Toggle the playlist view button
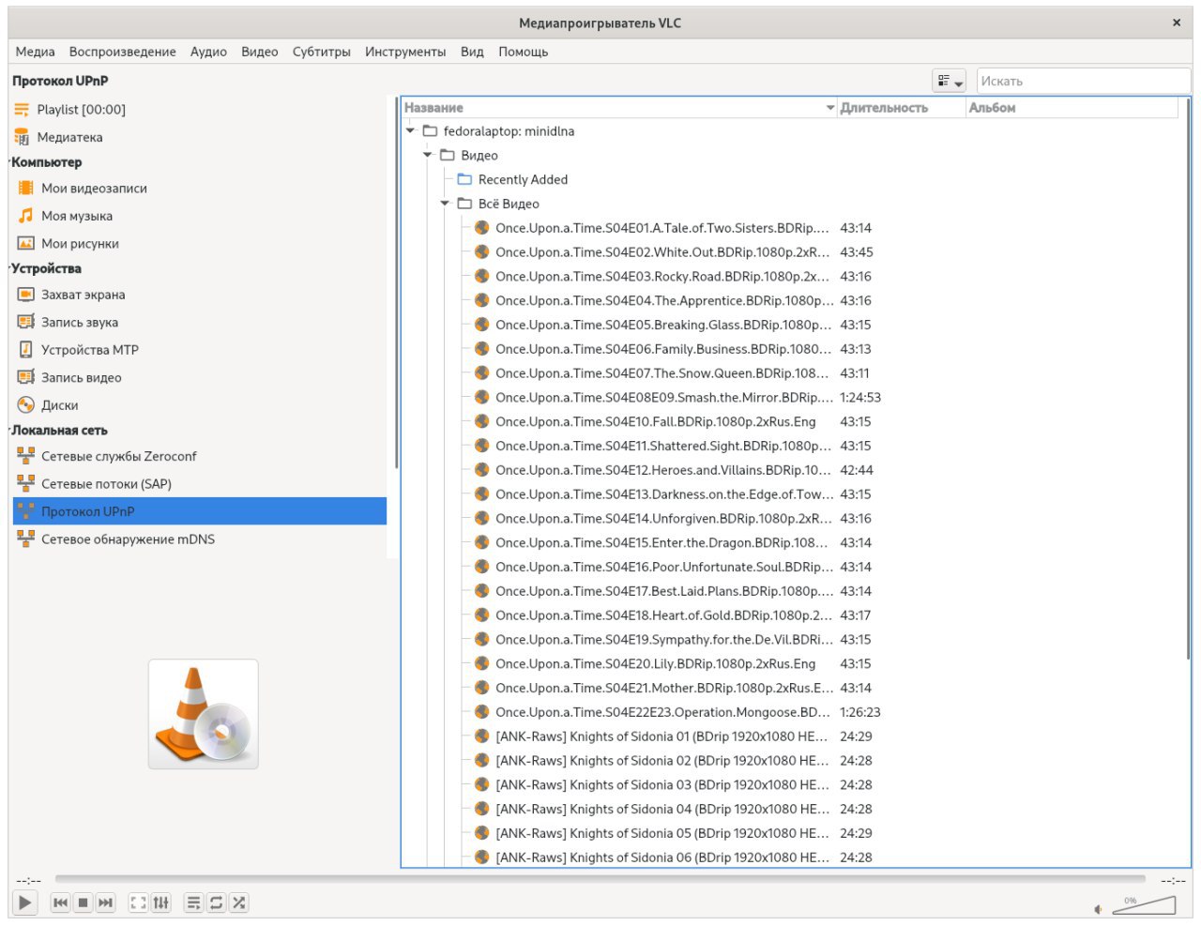Image resolution: width=1201 pixels, height=926 pixels. tap(193, 903)
